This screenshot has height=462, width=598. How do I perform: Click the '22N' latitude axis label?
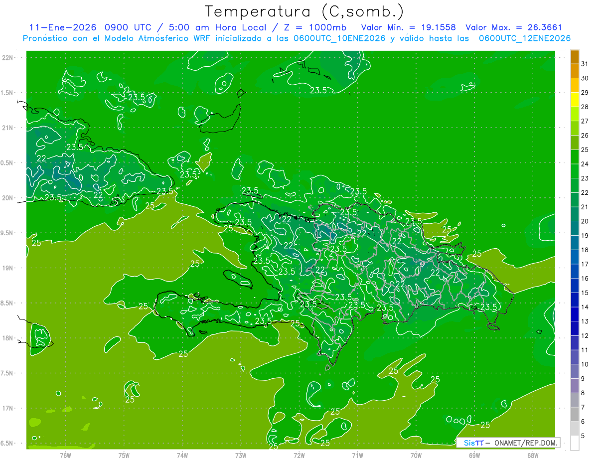pyautogui.click(x=7, y=58)
